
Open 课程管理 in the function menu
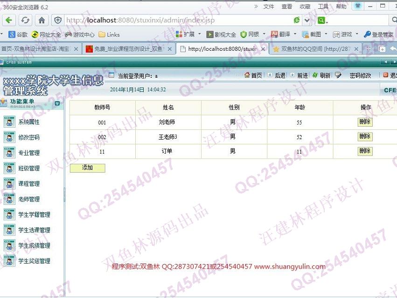[x=28, y=184]
